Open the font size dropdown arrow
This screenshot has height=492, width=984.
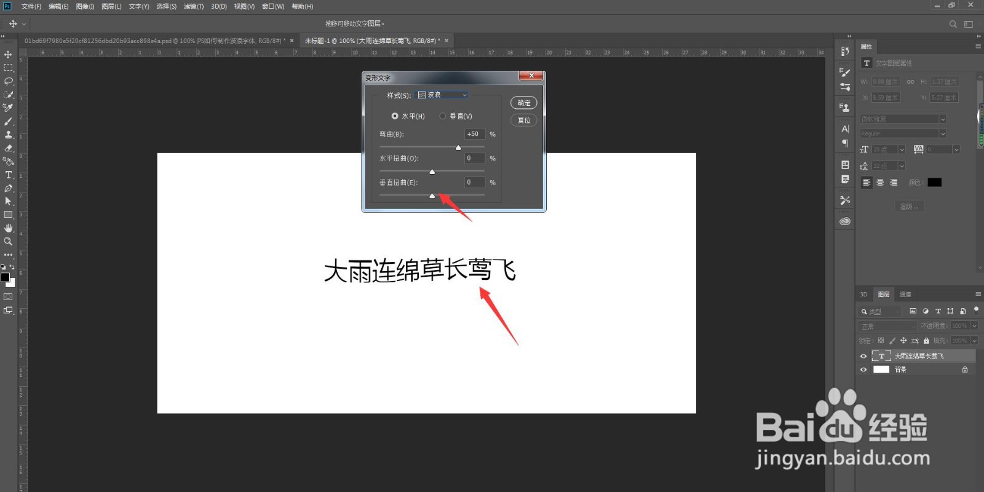pyautogui.click(x=902, y=149)
